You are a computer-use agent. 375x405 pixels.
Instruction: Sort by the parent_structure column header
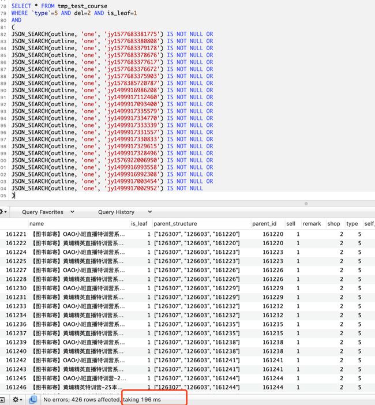[201, 224]
